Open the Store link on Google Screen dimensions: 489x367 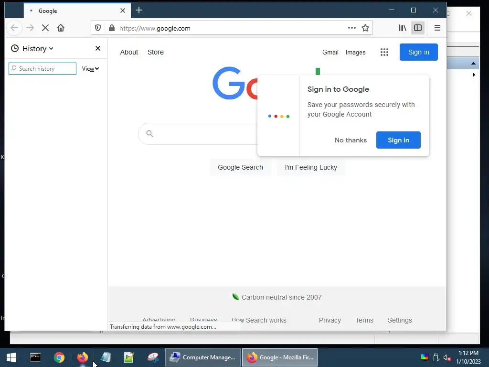156,52
